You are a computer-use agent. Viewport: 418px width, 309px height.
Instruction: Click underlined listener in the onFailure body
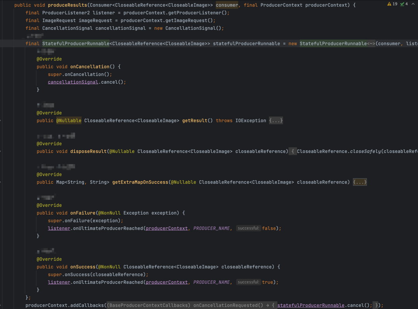59,228
